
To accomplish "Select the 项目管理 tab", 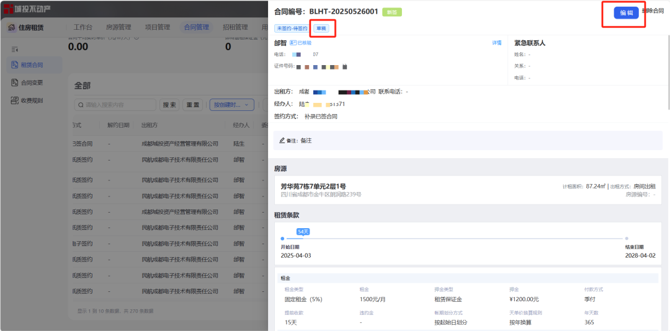I will tap(157, 27).
